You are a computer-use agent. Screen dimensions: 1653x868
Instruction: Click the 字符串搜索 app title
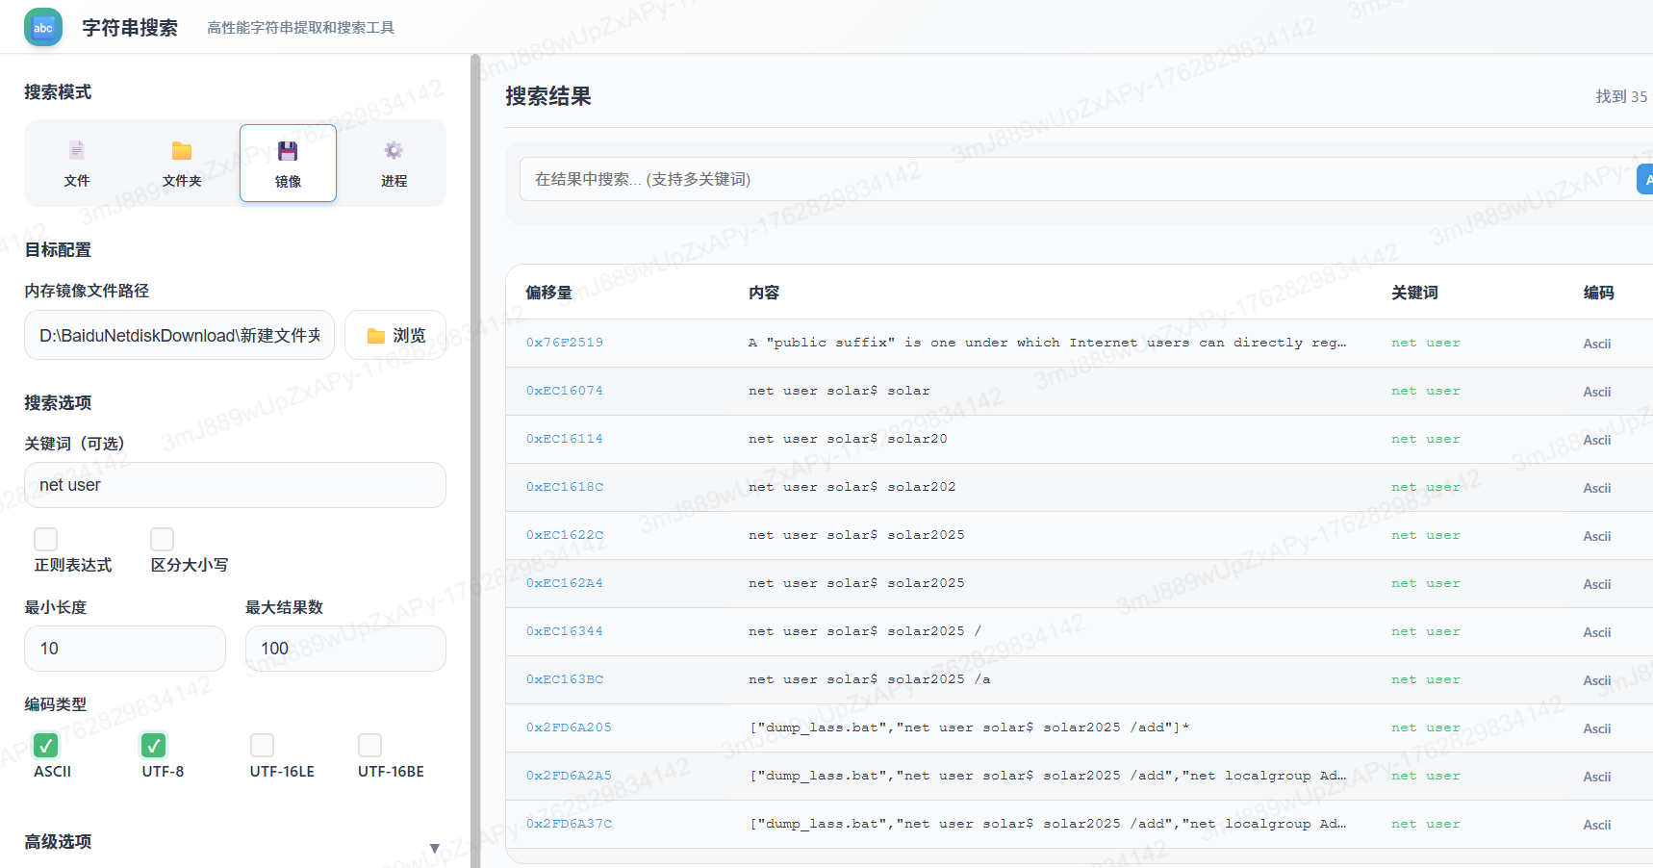click(130, 28)
